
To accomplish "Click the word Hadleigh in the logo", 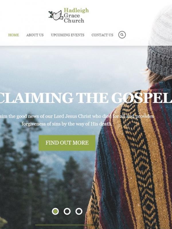I will pos(76,11).
